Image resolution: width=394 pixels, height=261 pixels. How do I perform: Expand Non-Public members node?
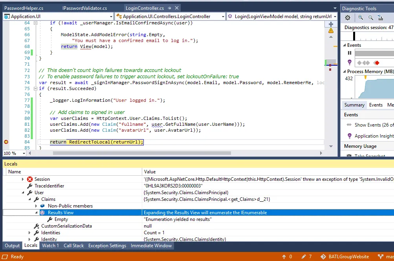click(x=36, y=206)
